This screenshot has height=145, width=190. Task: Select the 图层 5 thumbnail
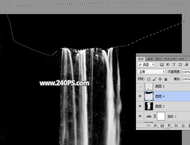[x=149, y=87]
